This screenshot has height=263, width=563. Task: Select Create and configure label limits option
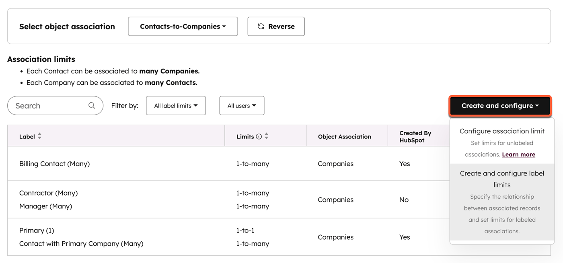click(502, 179)
